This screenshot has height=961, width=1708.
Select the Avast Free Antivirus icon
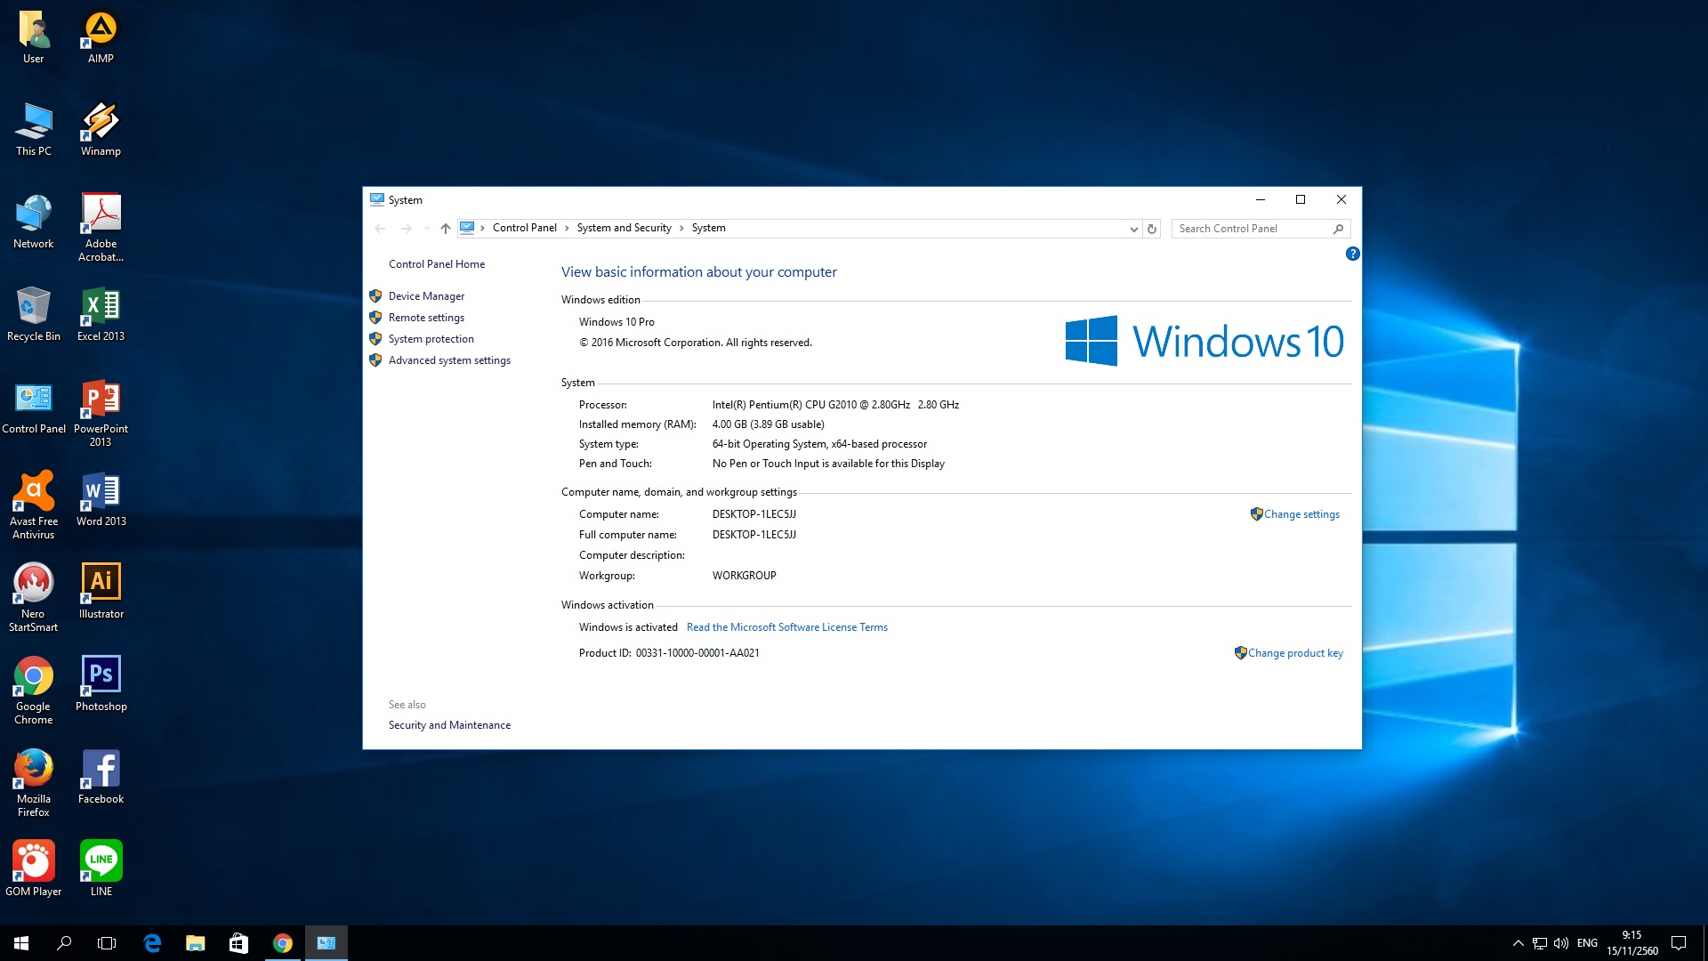point(34,505)
